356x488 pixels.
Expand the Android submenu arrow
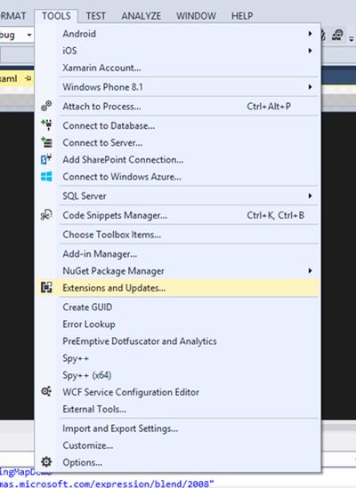pyautogui.click(x=310, y=33)
